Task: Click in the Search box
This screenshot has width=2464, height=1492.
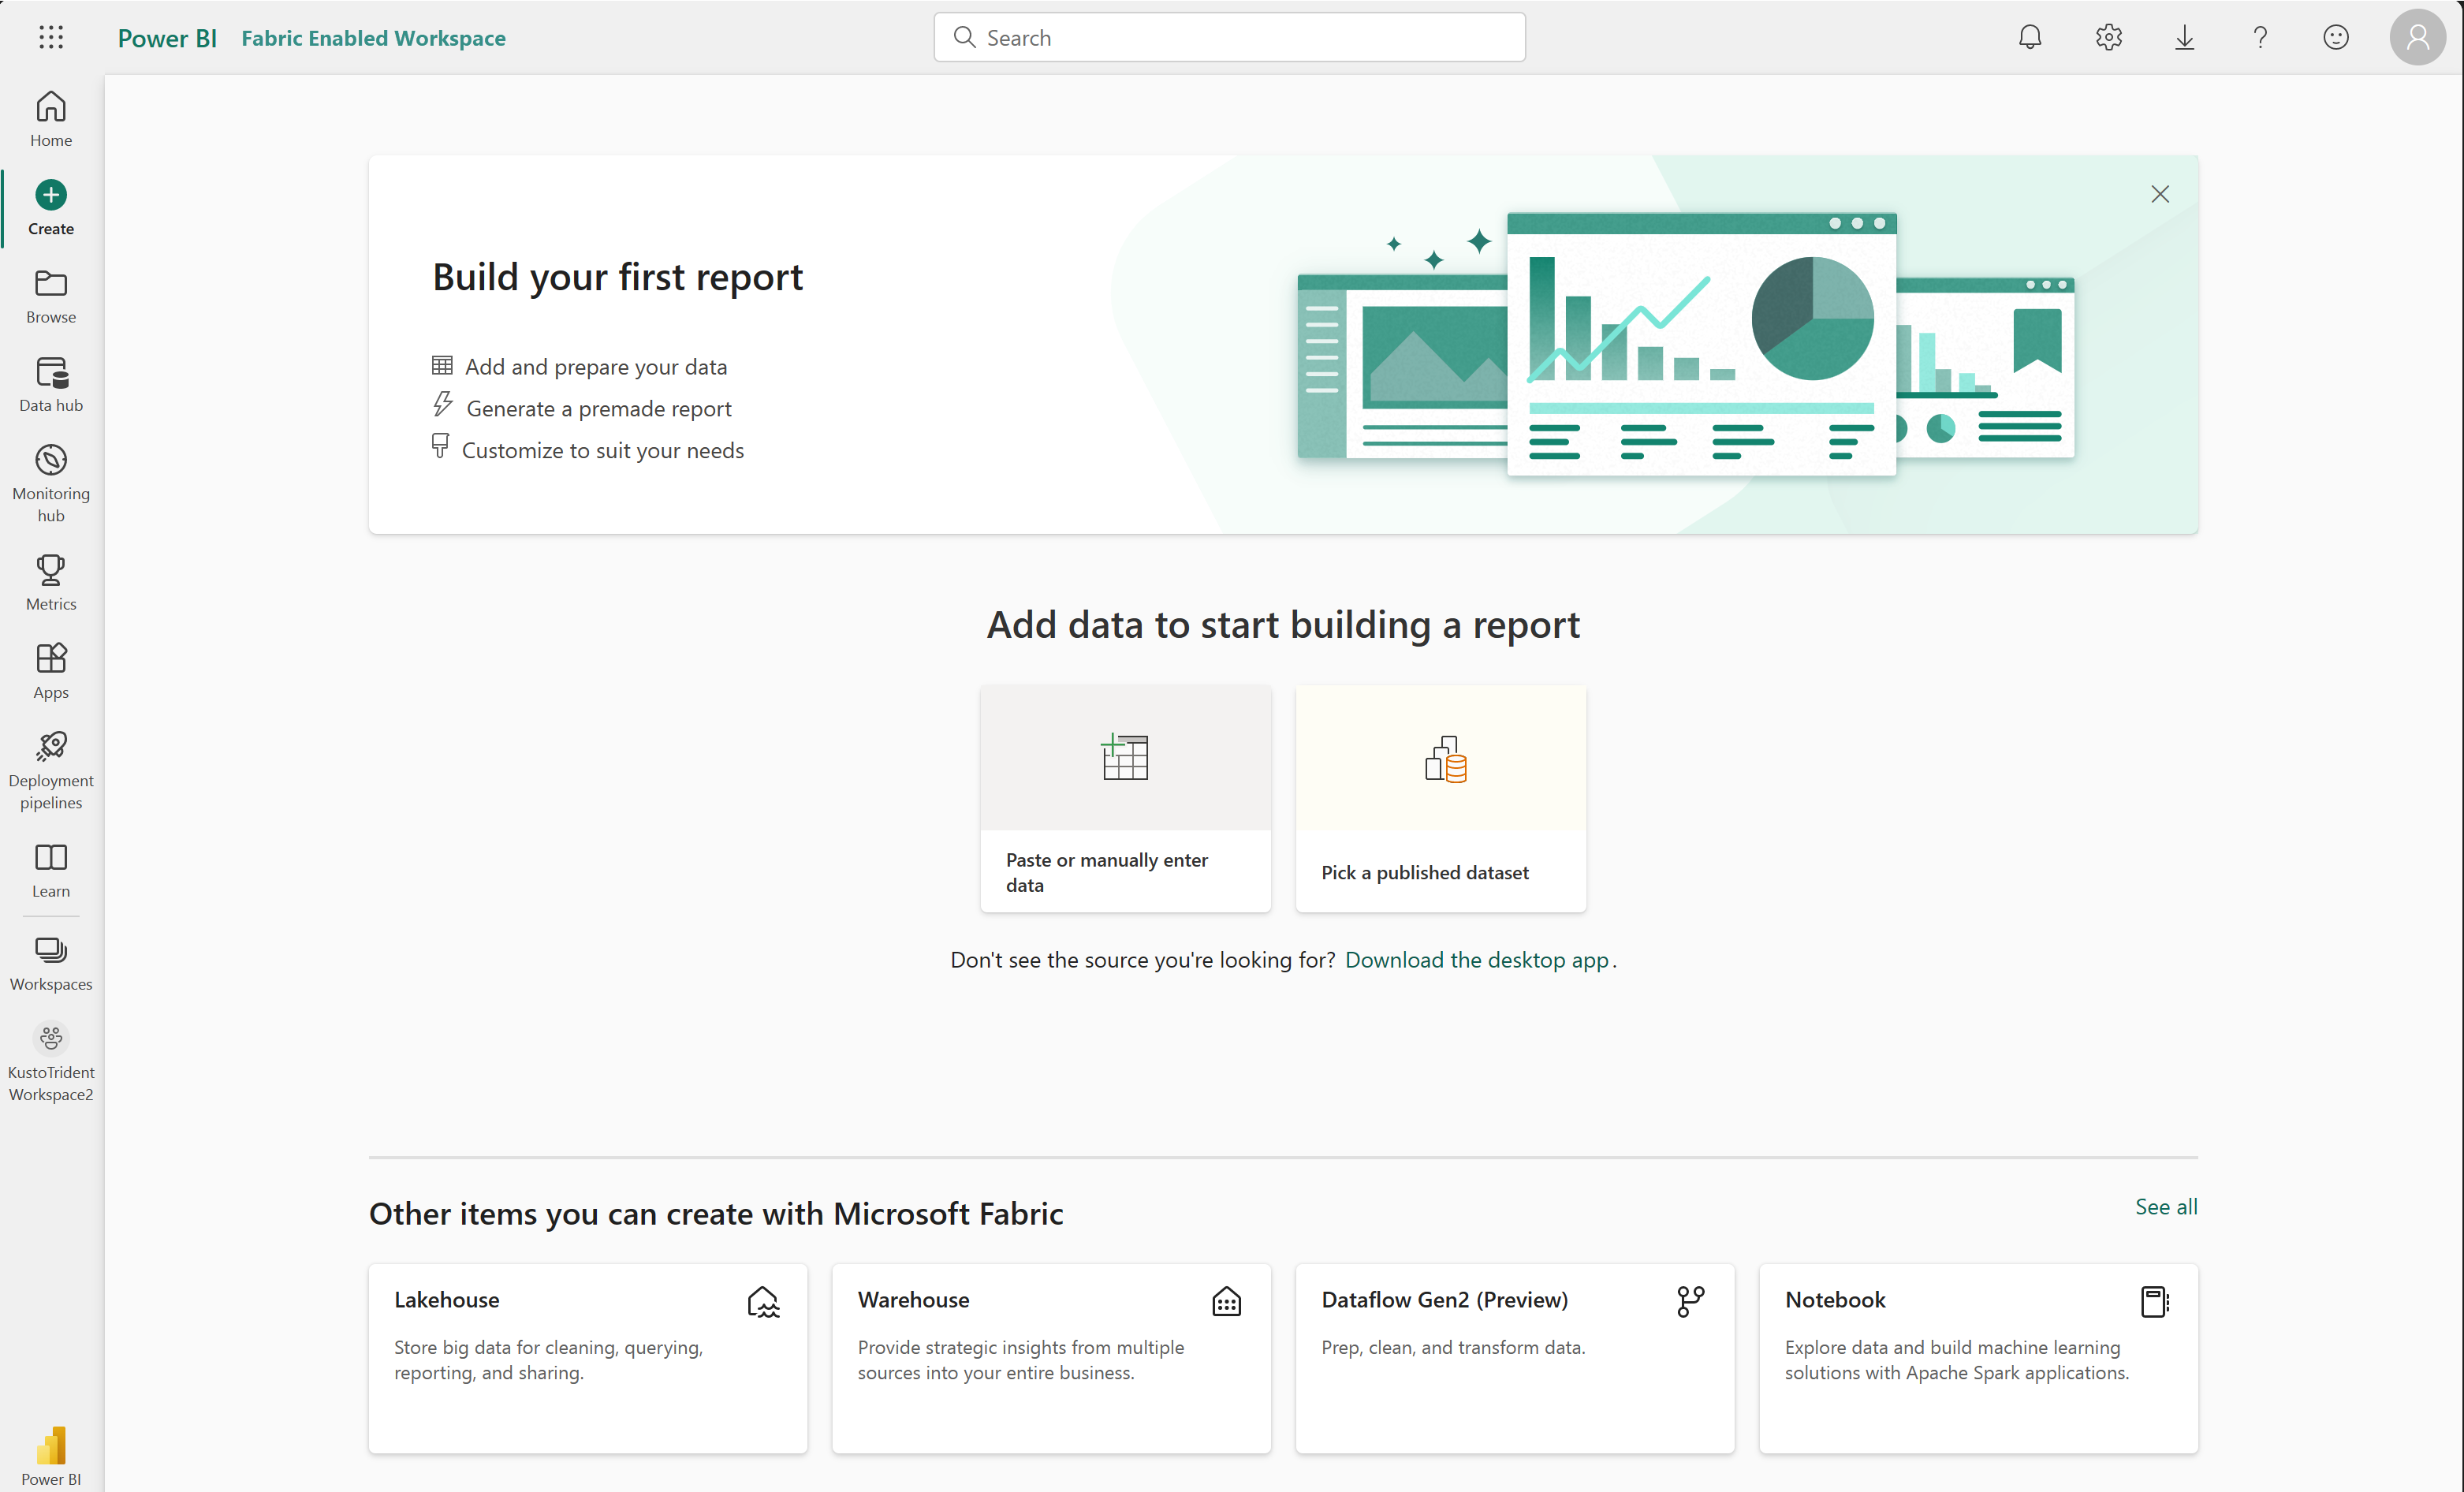Action: click(1230, 37)
